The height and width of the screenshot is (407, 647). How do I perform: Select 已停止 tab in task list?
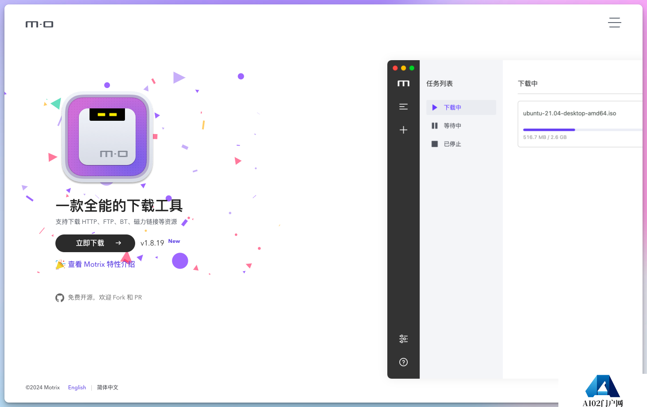(461, 144)
